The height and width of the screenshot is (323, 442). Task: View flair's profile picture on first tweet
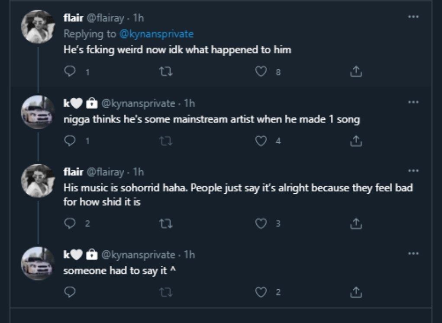38,27
